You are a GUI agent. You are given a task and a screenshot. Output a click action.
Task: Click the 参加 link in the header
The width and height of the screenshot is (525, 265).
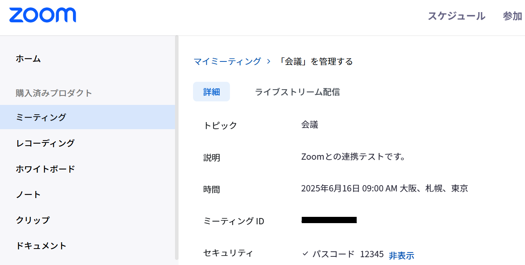pos(512,16)
